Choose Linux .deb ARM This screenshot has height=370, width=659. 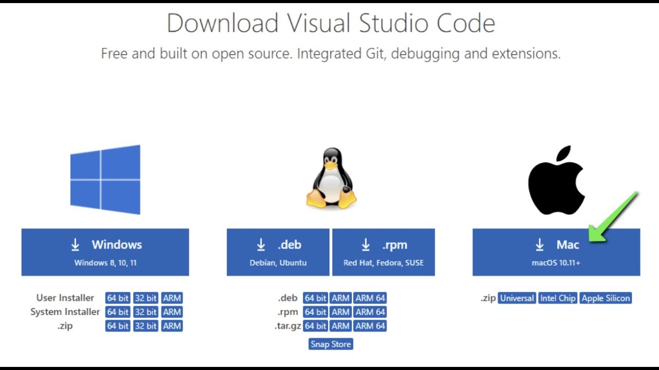coord(341,298)
